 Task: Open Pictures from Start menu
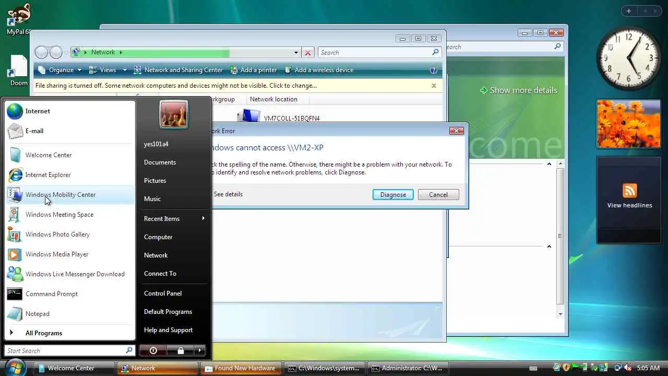pos(174,181)
